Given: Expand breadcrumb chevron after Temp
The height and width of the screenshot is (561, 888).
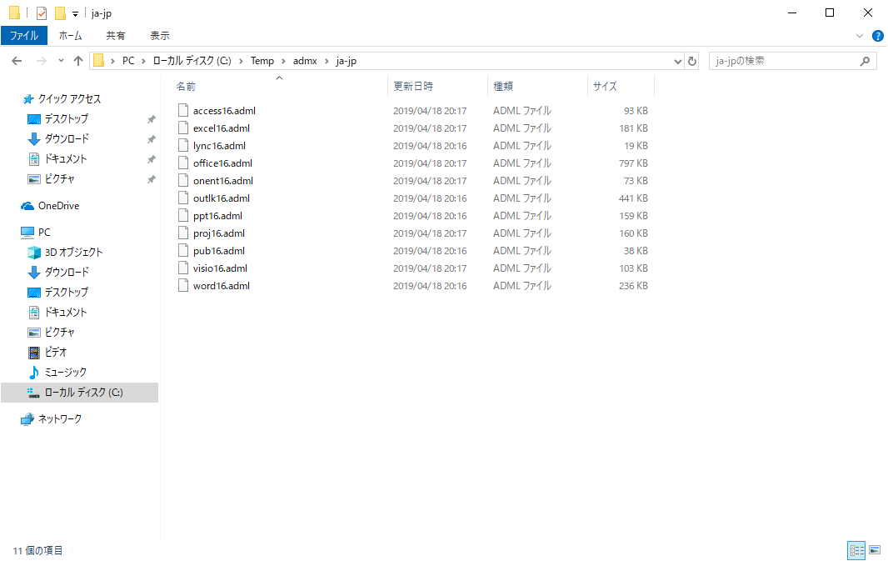Looking at the screenshot, I should pos(284,61).
